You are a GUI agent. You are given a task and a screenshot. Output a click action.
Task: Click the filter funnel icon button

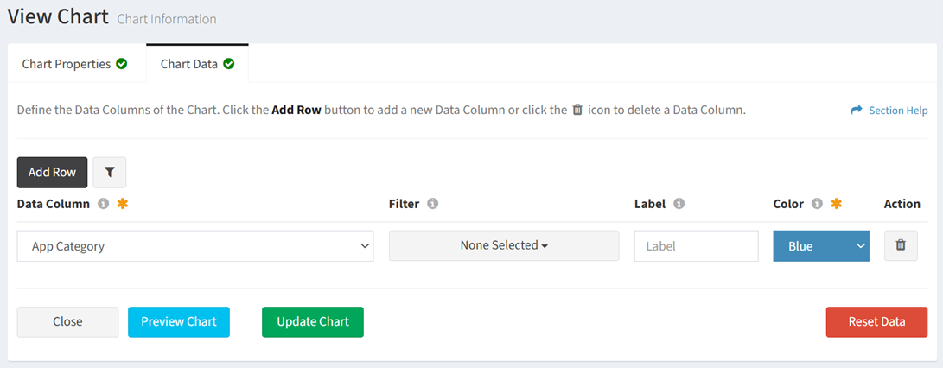[x=110, y=172]
